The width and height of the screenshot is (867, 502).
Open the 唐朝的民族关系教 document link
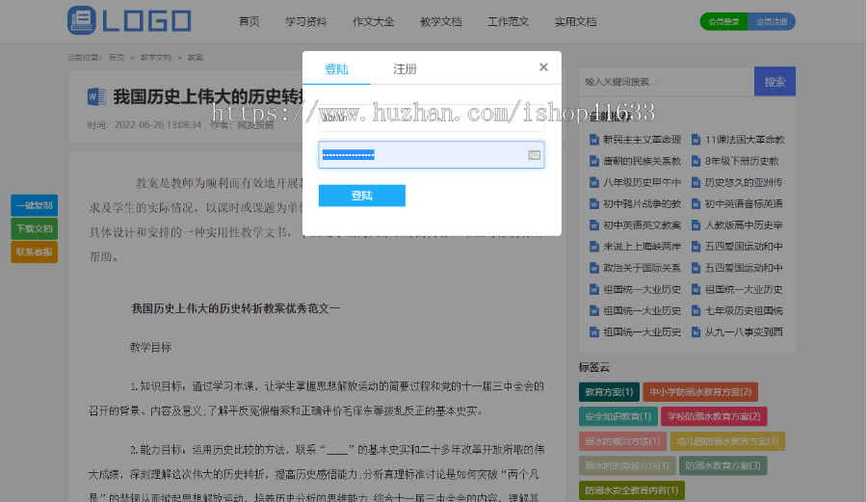click(642, 161)
